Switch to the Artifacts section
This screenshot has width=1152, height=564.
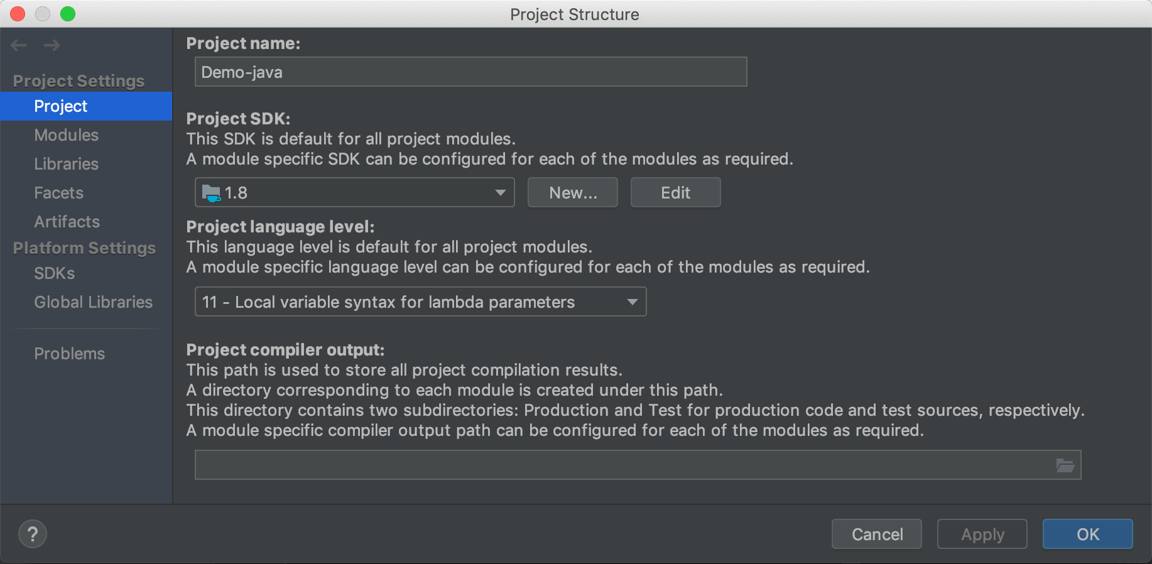coord(67,222)
